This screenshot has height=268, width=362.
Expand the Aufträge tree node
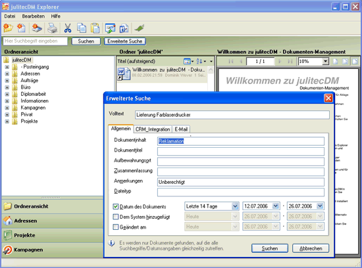(7, 81)
